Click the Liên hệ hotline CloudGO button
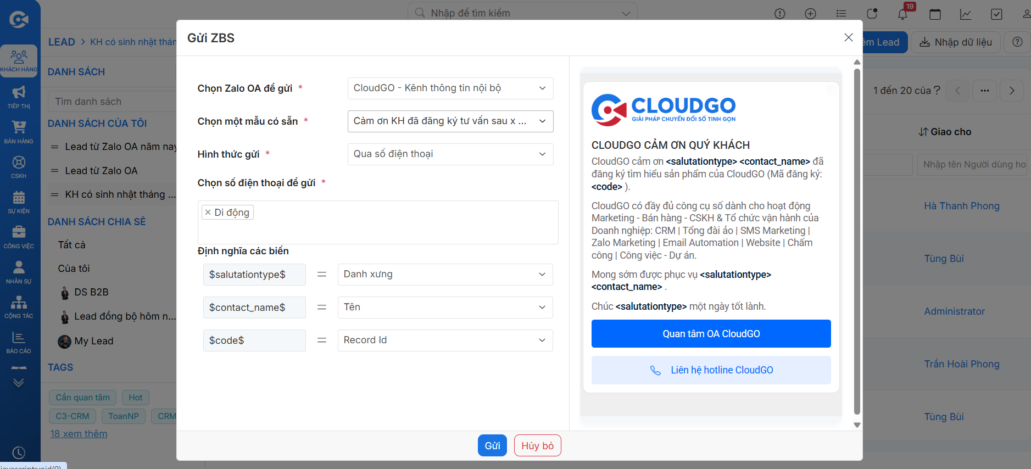This screenshot has height=469, width=1031. point(711,370)
